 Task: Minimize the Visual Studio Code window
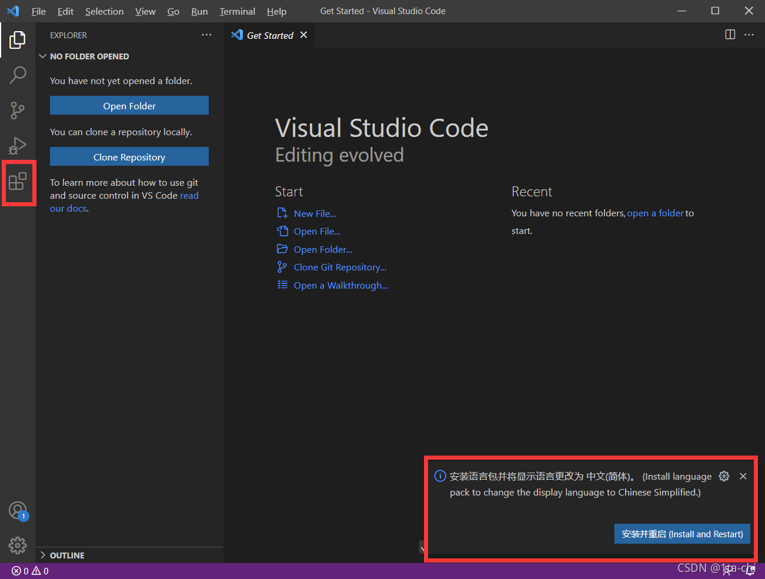pyautogui.click(x=682, y=11)
